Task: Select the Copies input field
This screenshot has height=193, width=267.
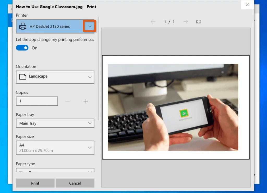Action: (37, 101)
